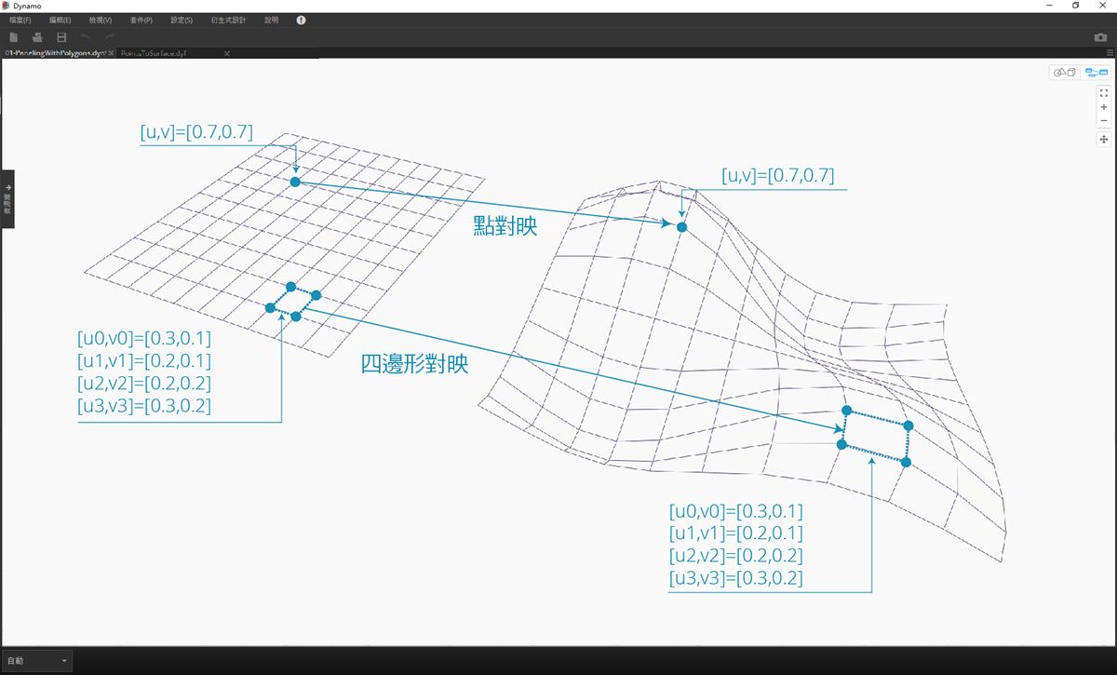Minimize the Dynamo window
The height and width of the screenshot is (675, 1117).
(x=1051, y=6)
